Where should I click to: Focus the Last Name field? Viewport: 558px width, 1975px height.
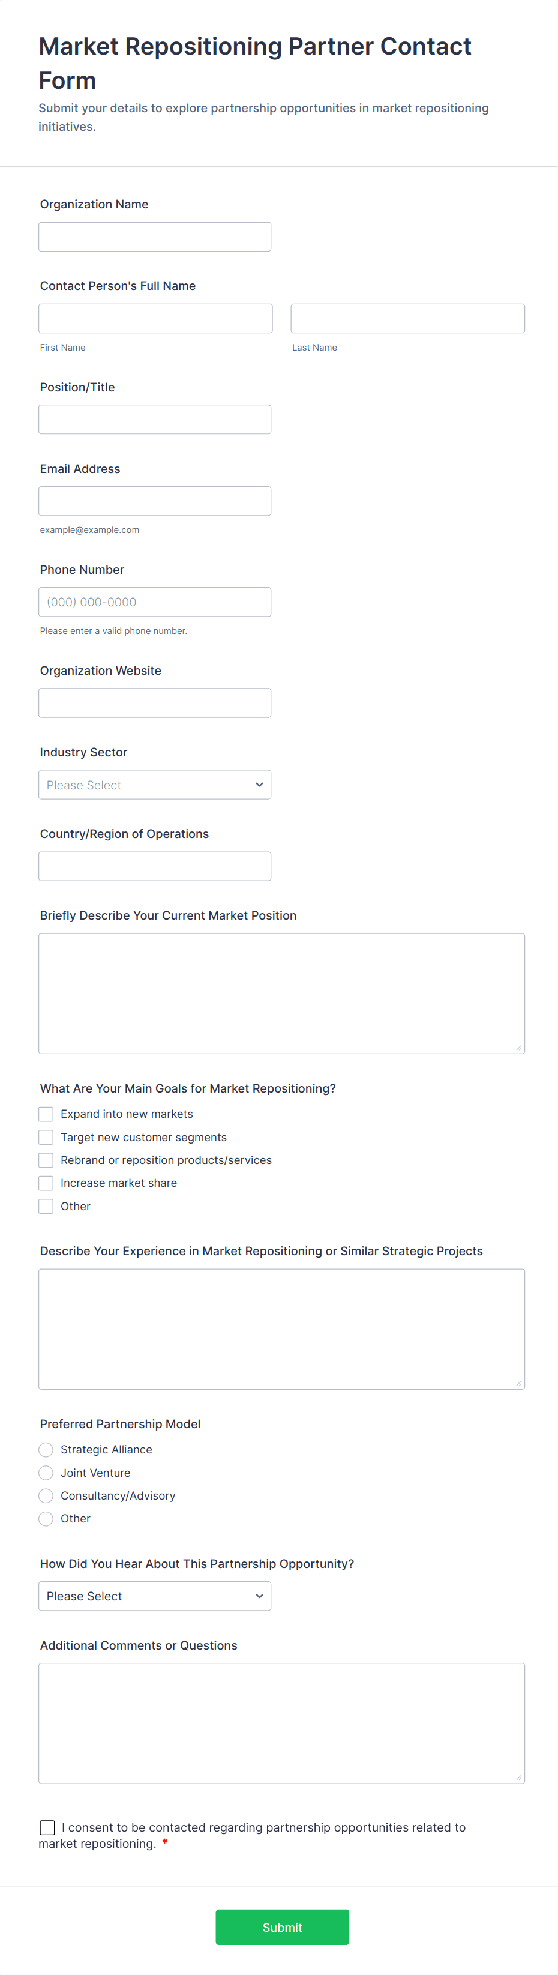tap(407, 318)
